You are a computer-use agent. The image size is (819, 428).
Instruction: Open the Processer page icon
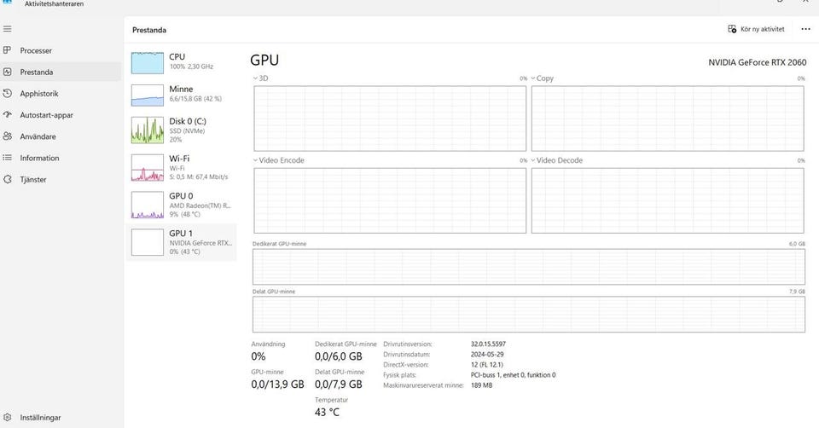pyautogui.click(x=8, y=50)
